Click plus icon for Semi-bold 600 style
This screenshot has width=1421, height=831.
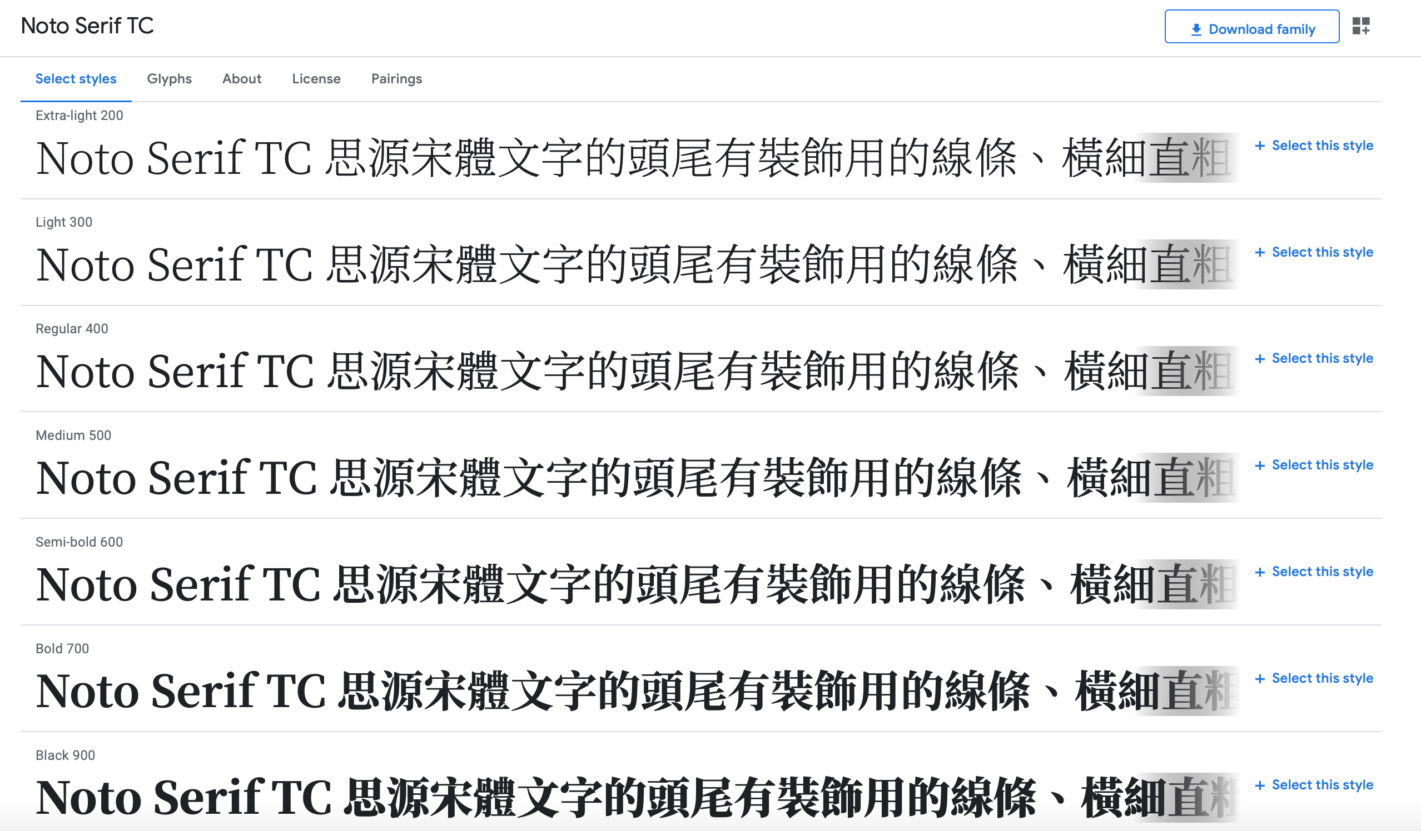click(x=1260, y=572)
